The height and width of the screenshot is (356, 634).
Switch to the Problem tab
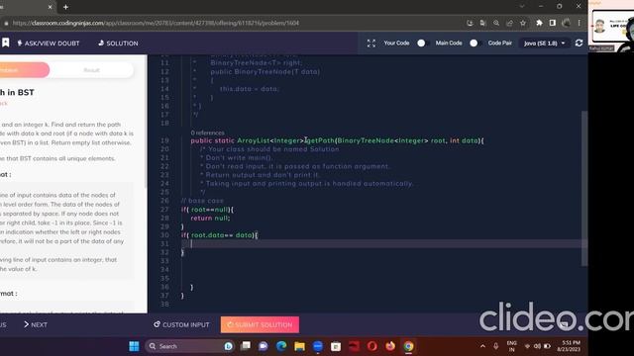pyautogui.click(x=24, y=70)
